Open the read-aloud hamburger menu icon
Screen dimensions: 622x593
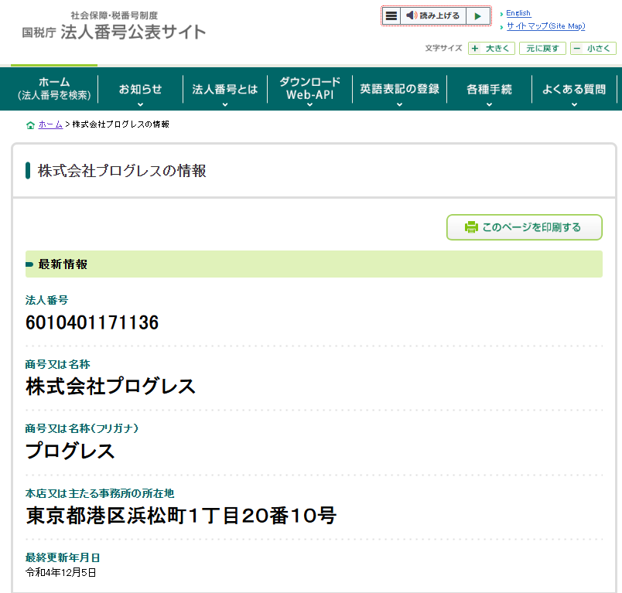click(x=391, y=16)
